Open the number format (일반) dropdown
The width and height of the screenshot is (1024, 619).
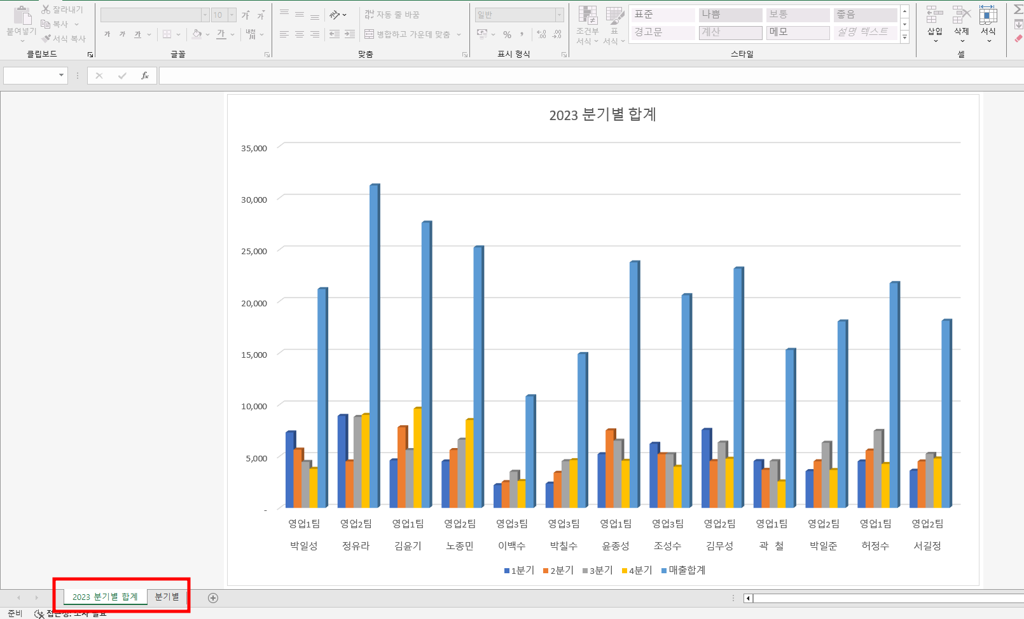point(559,15)
